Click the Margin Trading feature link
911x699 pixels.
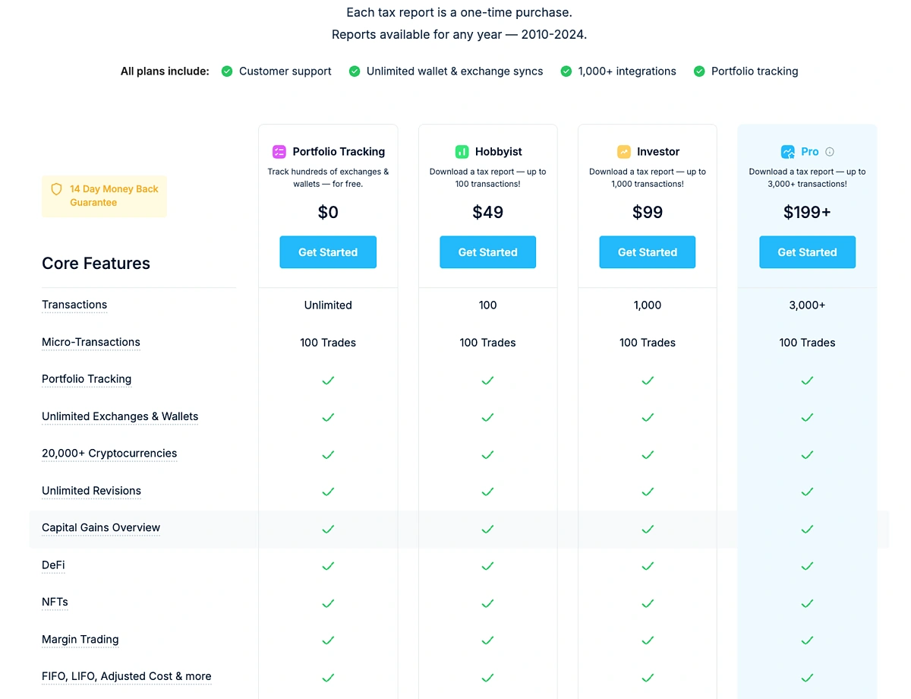(x=80, y=639)
